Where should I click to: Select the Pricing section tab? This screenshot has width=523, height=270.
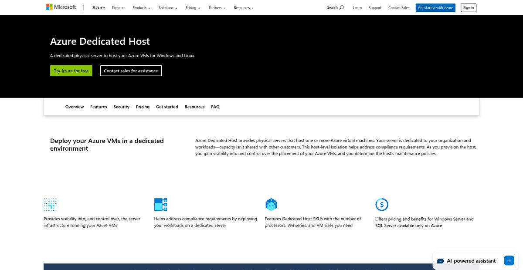(x=143, y=107)
